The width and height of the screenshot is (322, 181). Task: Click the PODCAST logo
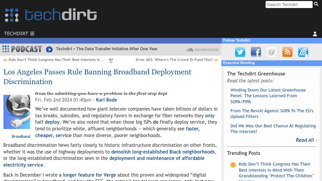22,49
